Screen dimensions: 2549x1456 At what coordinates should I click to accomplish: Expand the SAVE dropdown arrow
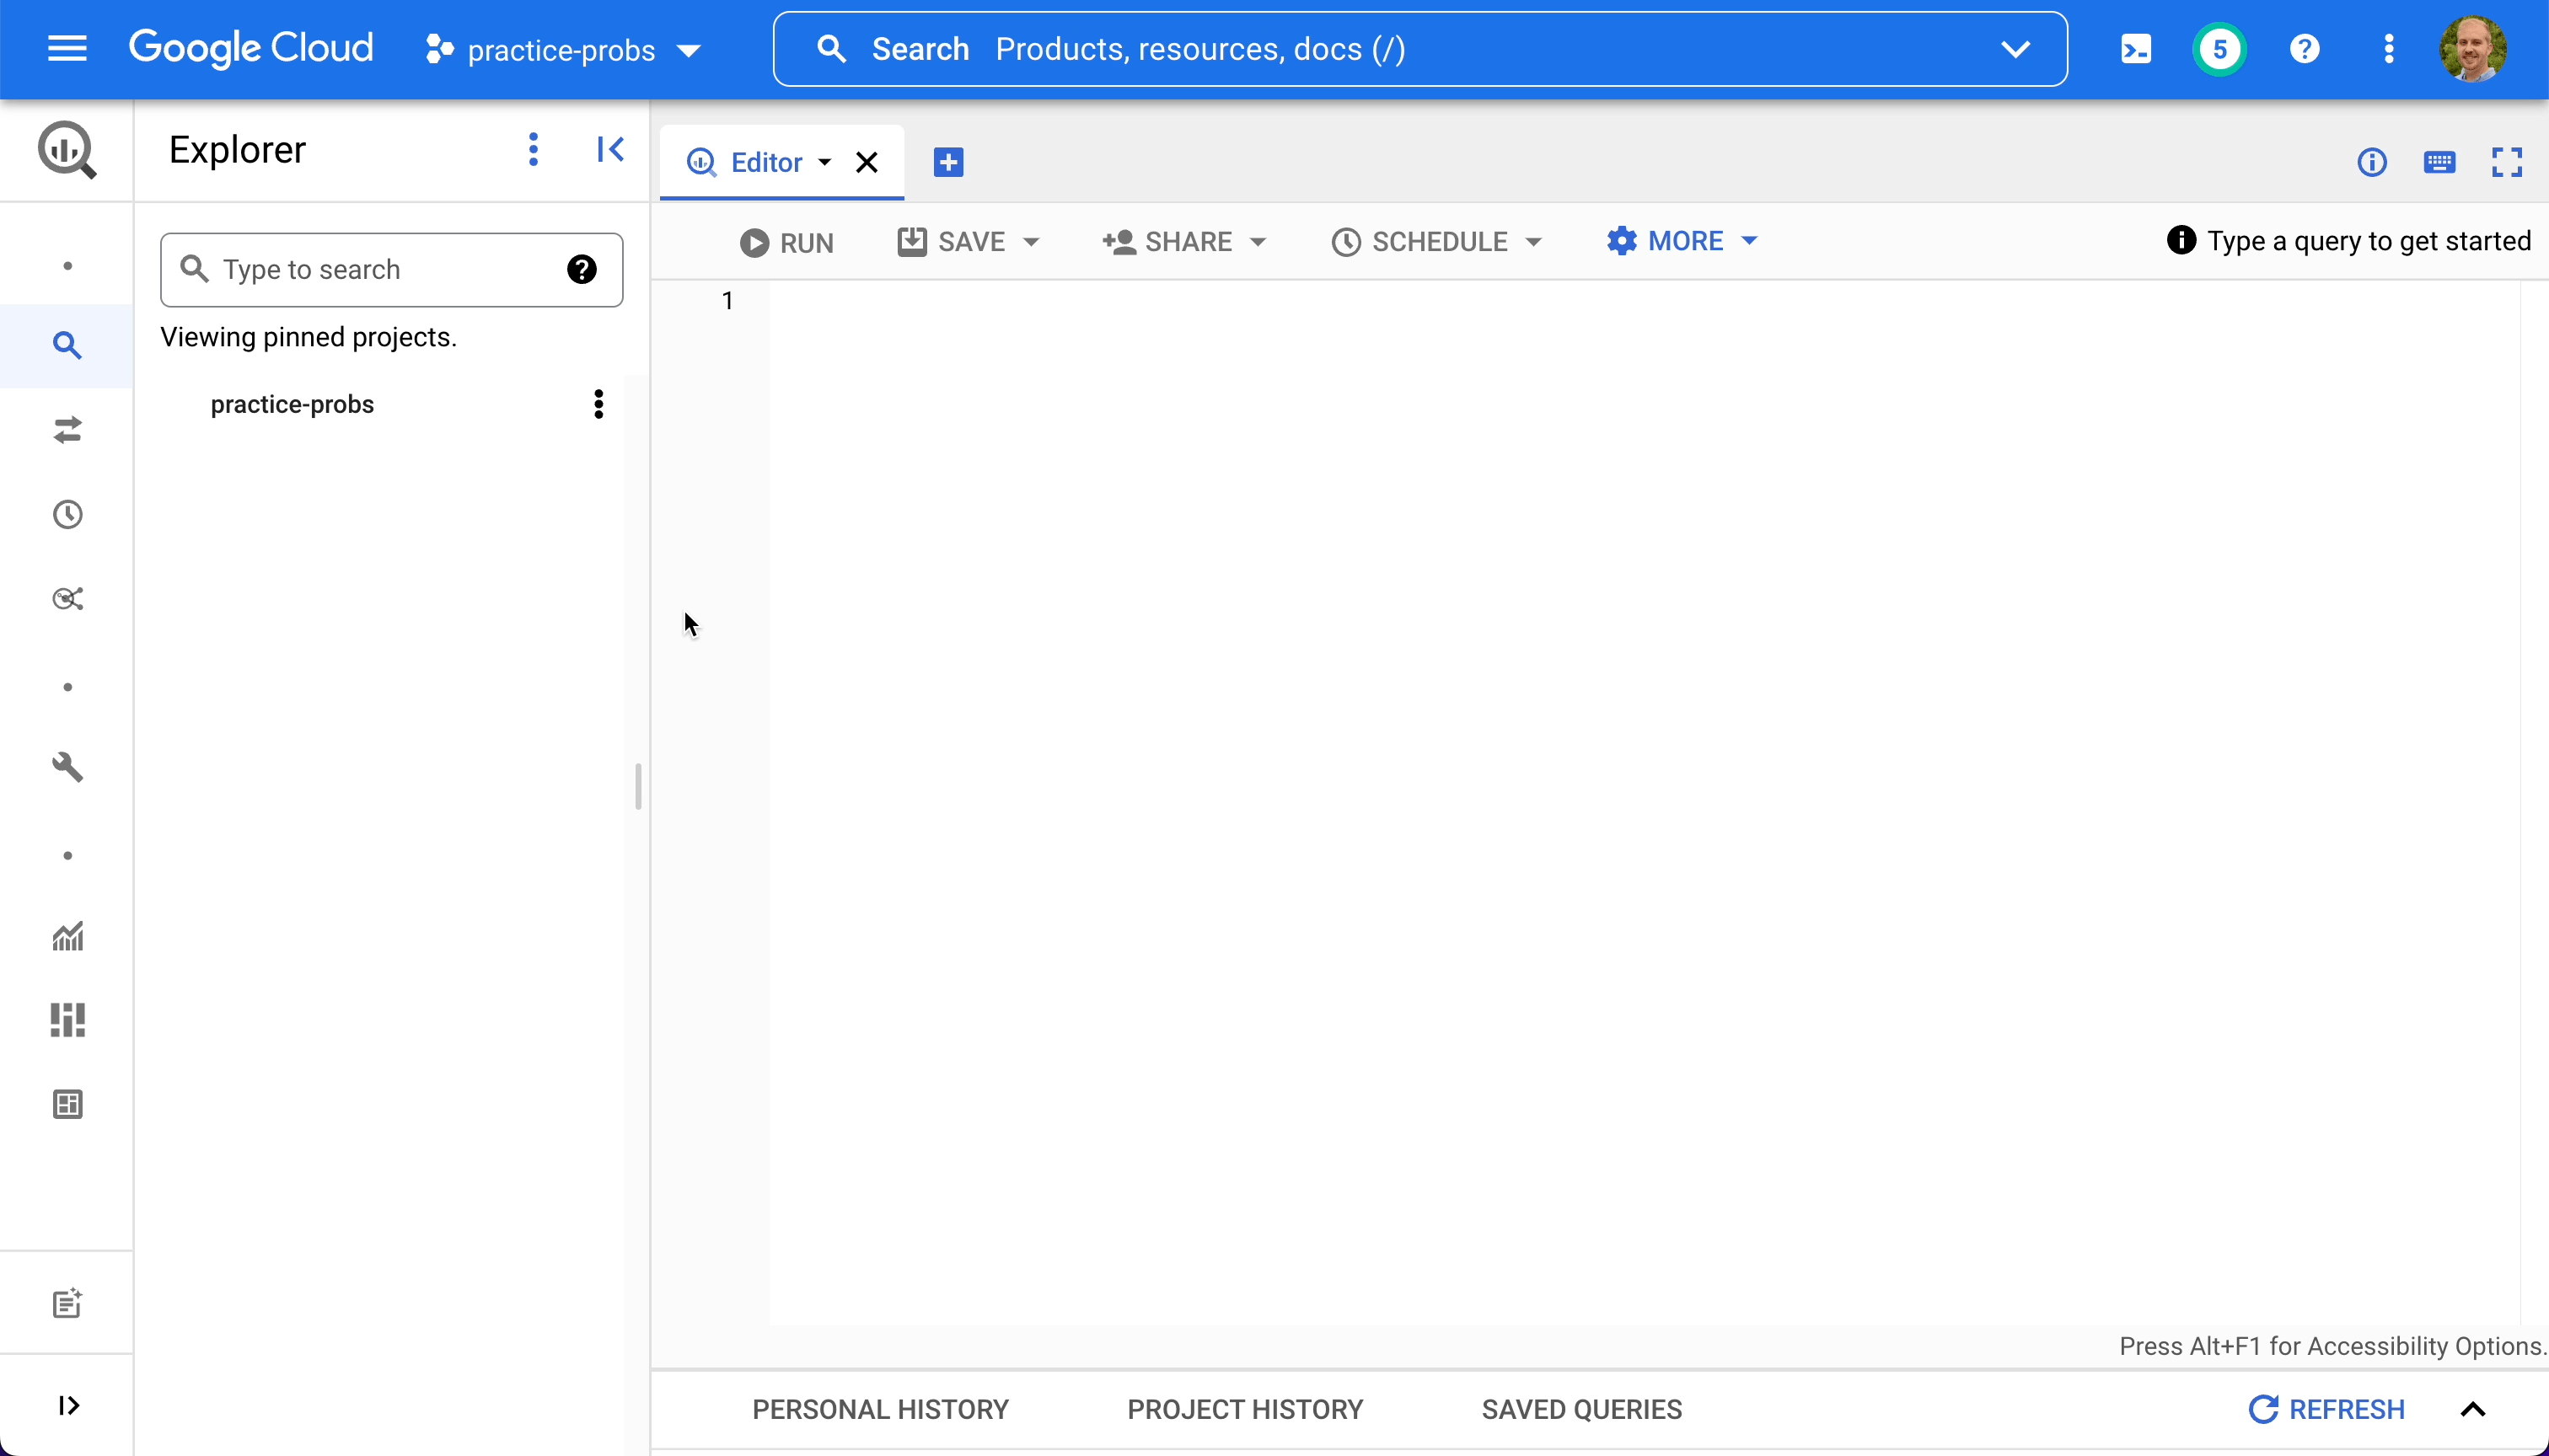(x=1032, y=242)
